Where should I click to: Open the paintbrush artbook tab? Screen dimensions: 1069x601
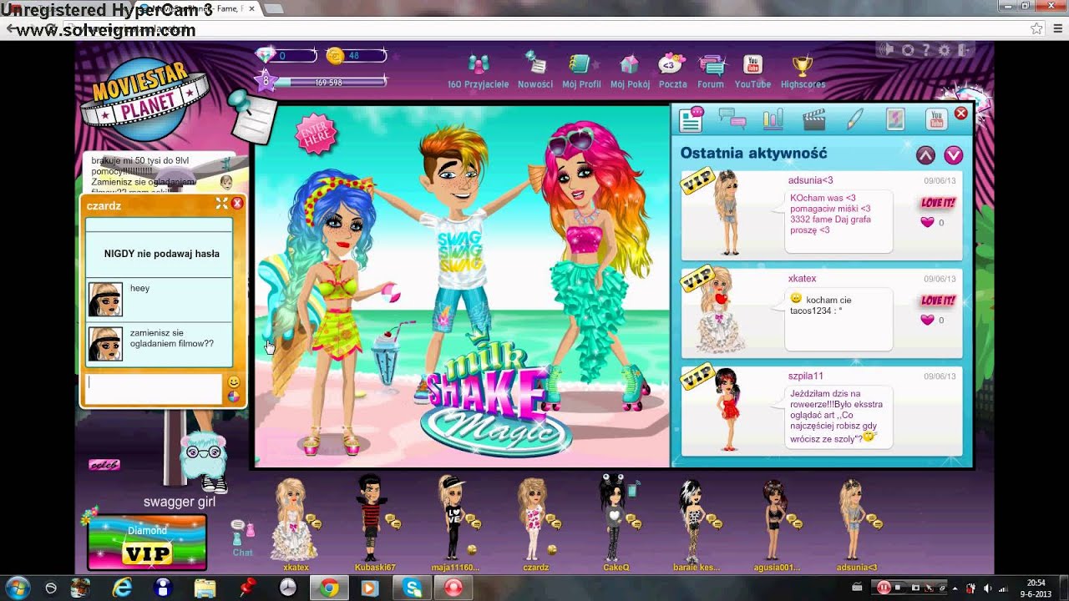[854, 119]
